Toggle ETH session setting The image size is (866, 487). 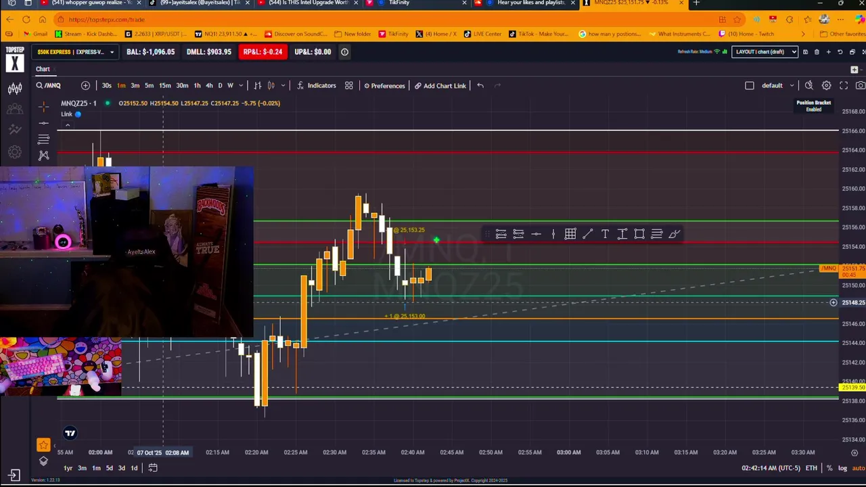[x=811, y=468]
